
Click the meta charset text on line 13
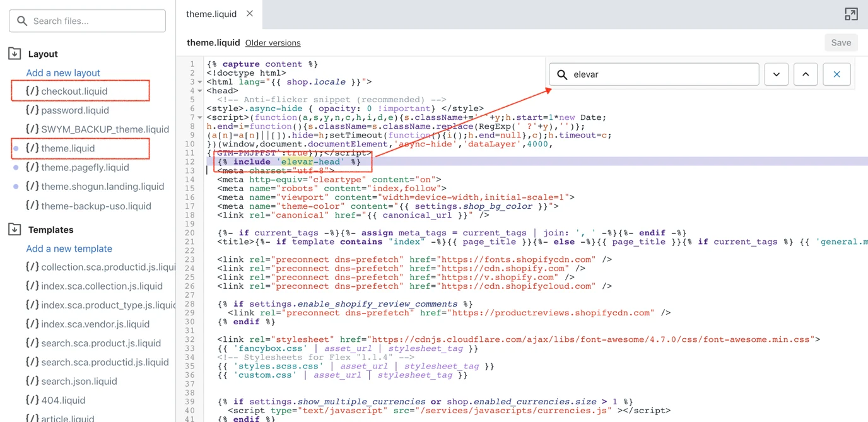point(276,170)
